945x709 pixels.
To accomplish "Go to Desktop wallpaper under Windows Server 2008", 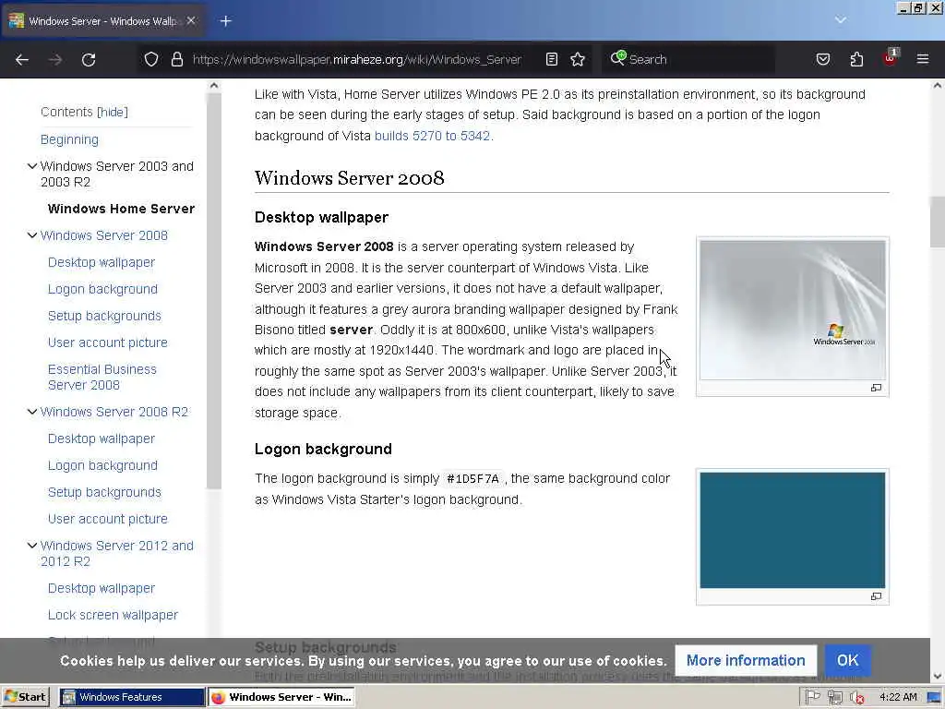I will coord(102,262).
